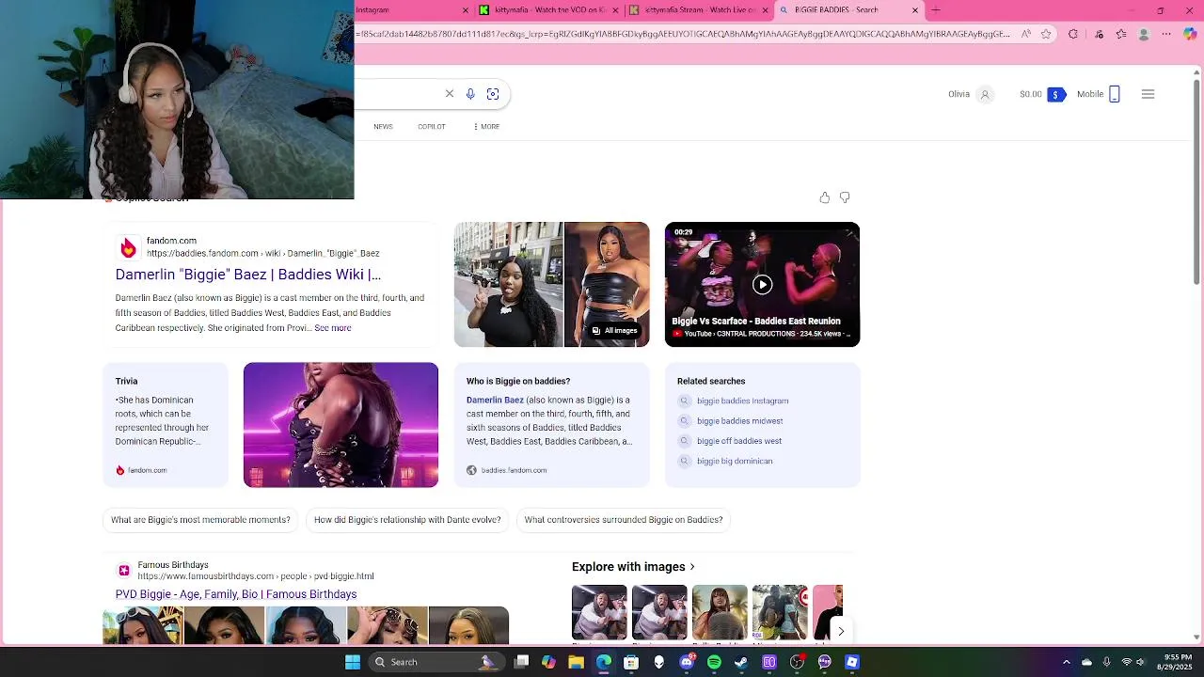
Task: Open browser Favorites list icon
Action: (x=1121, y=34)
